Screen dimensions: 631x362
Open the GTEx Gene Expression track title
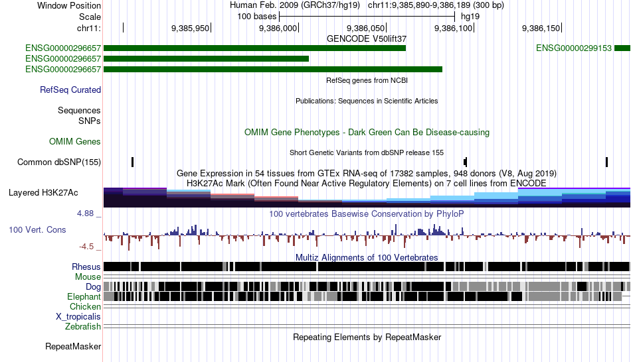(x=367, y=173)
